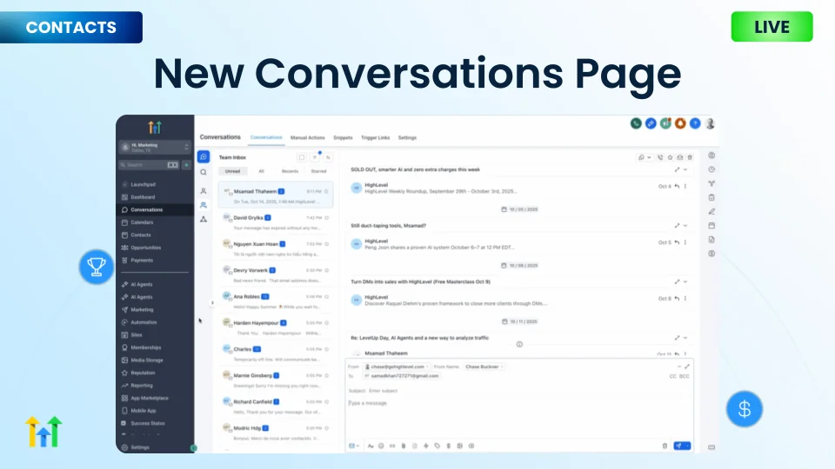Delete conversation with header trash icon

point(690,157)
